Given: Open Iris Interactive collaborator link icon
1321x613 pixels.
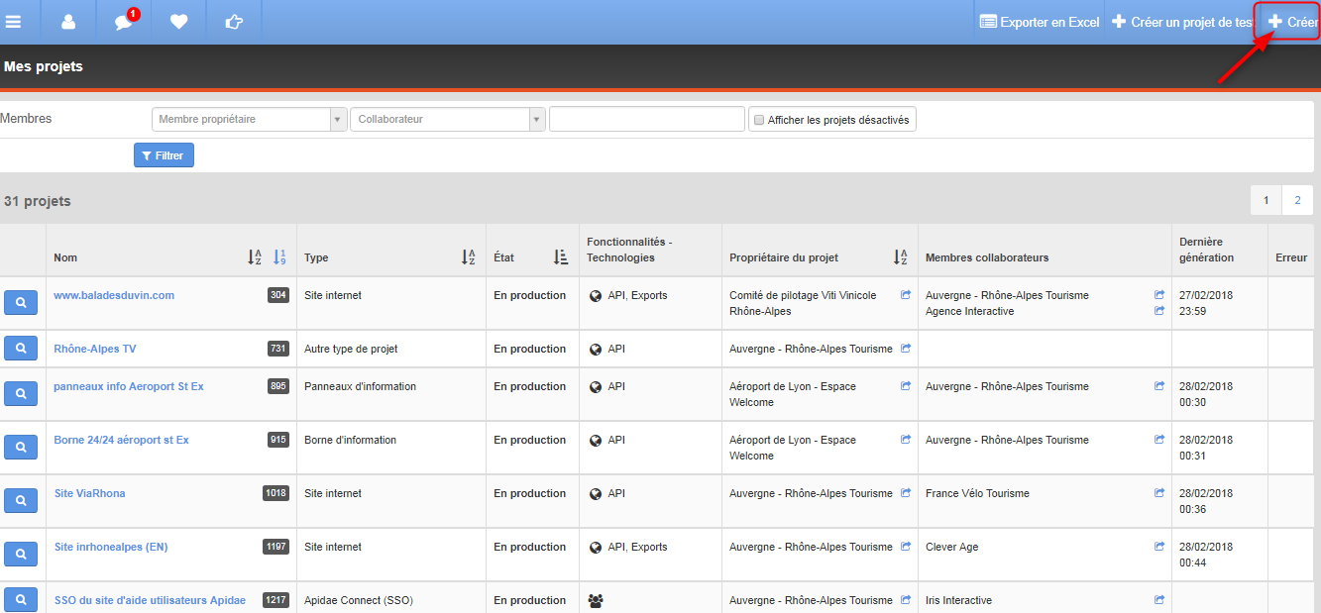Looking at the screenshot, I should coord(1159,600).
